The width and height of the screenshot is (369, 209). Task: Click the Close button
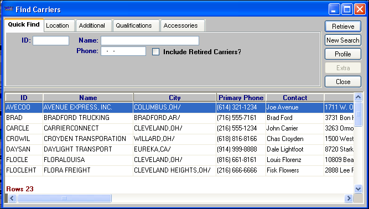[343, 82]
